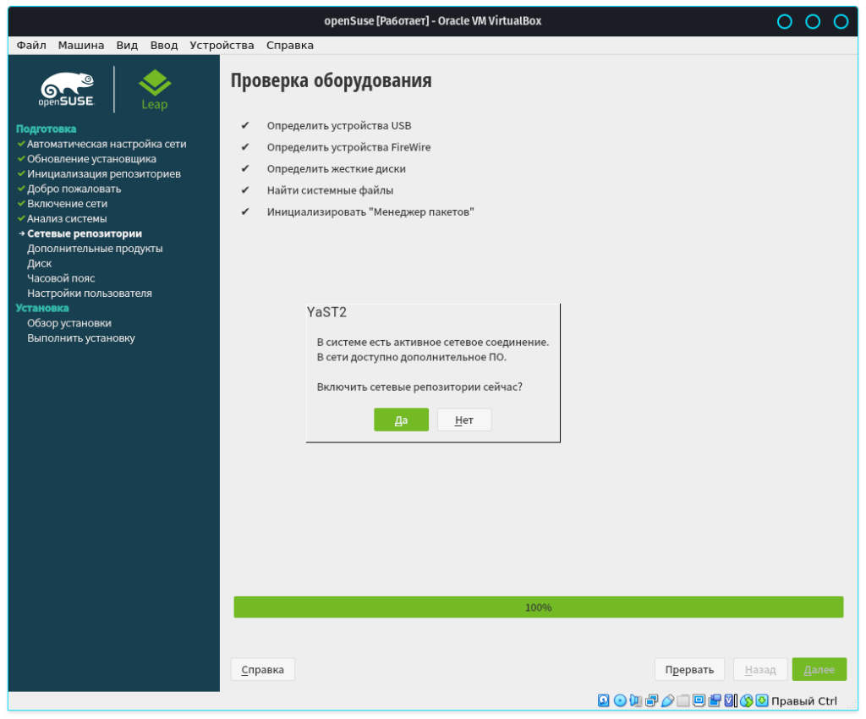
Task: Click the recording status icon
Action: click(x=715, y=700)
